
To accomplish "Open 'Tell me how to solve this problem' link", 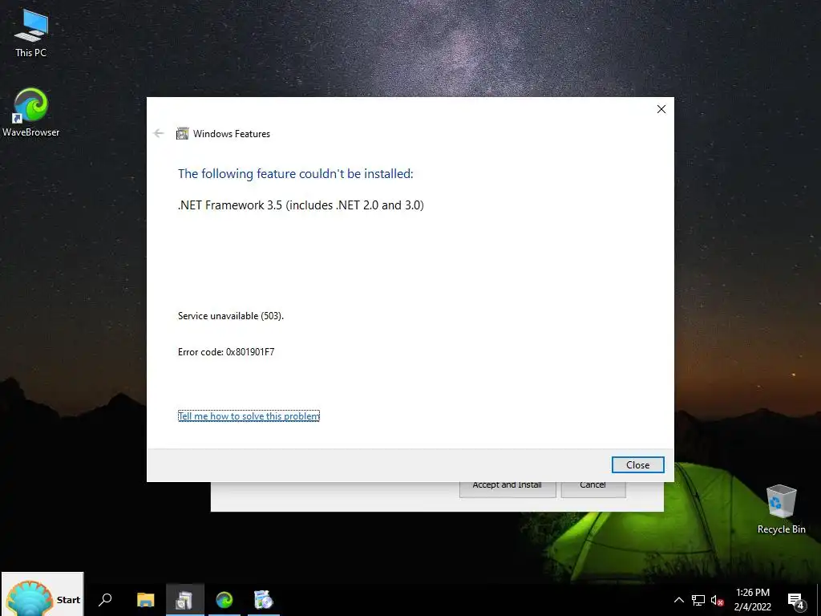I will click(x=249, y=416).
